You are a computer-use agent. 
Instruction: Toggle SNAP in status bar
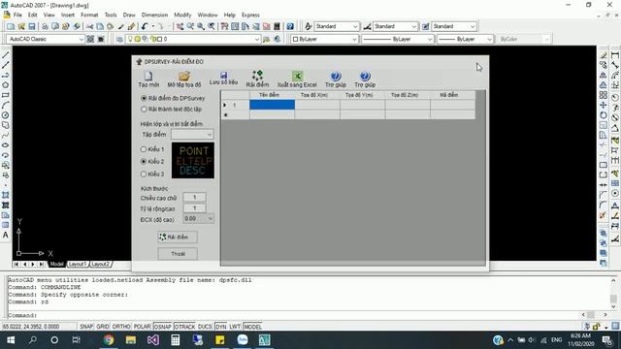click(86, 327)
